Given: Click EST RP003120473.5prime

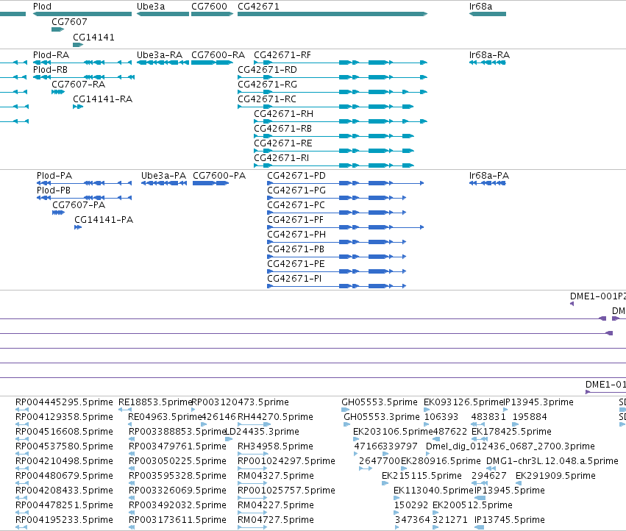Looking at the screenshot, I should click(241, 402).
